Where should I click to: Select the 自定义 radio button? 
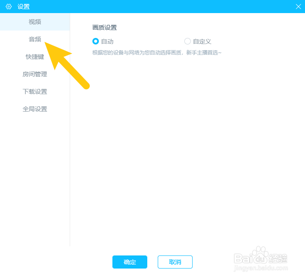187,41
